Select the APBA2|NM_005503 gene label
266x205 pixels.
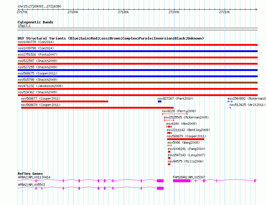point(32,185)
